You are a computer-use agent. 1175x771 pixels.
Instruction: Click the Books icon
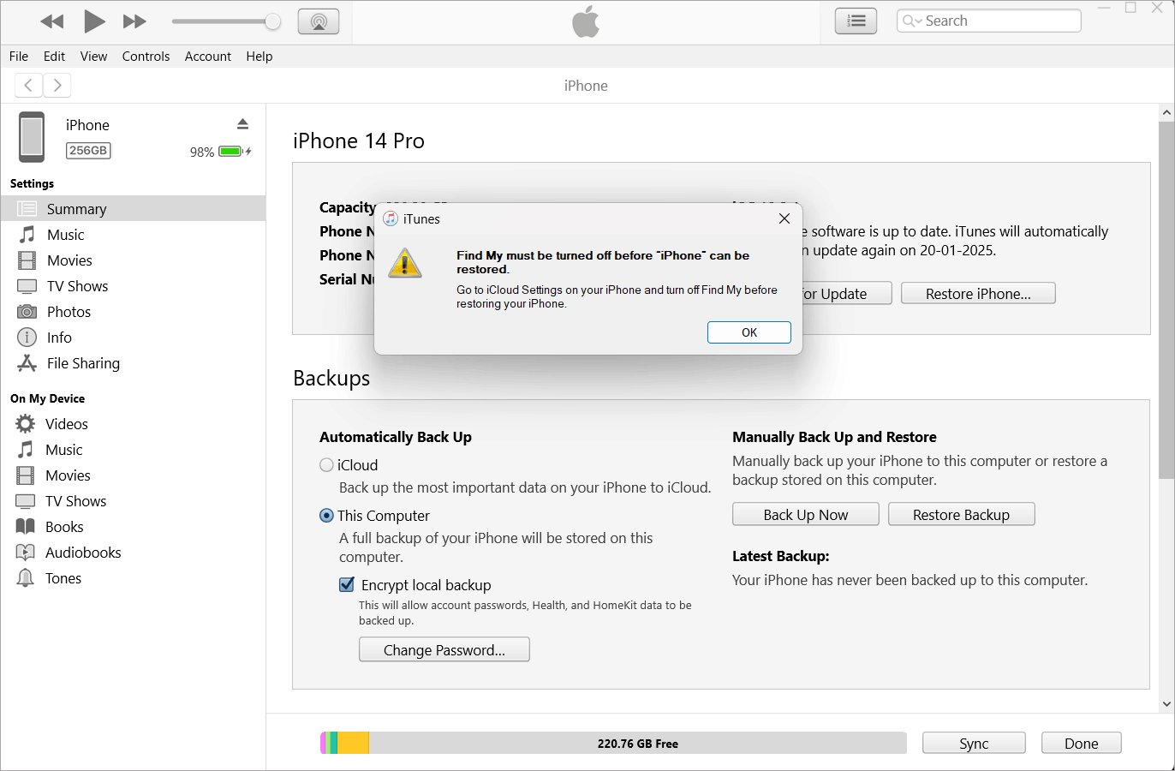click(x=26, y=526)
